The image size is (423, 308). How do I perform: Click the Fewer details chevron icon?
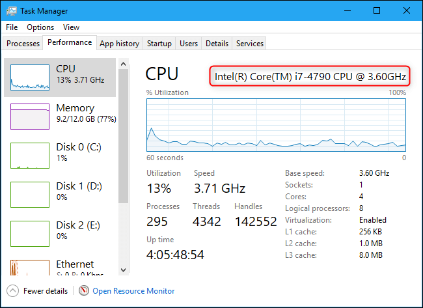12,291
